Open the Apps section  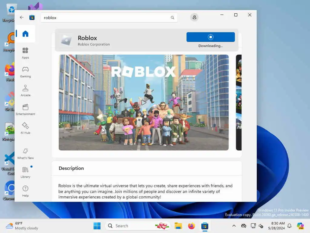(25, 53)
